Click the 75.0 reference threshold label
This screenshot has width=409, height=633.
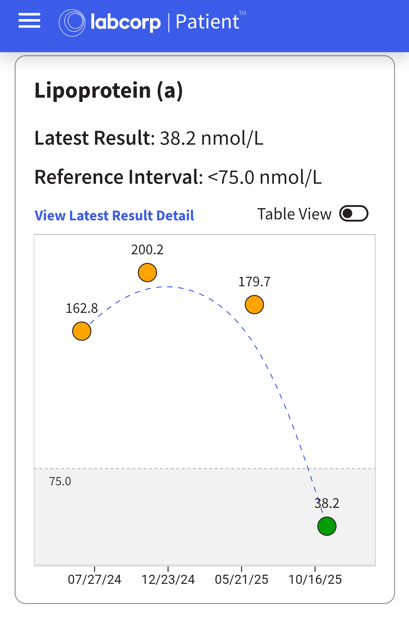[x=60, y=481]
